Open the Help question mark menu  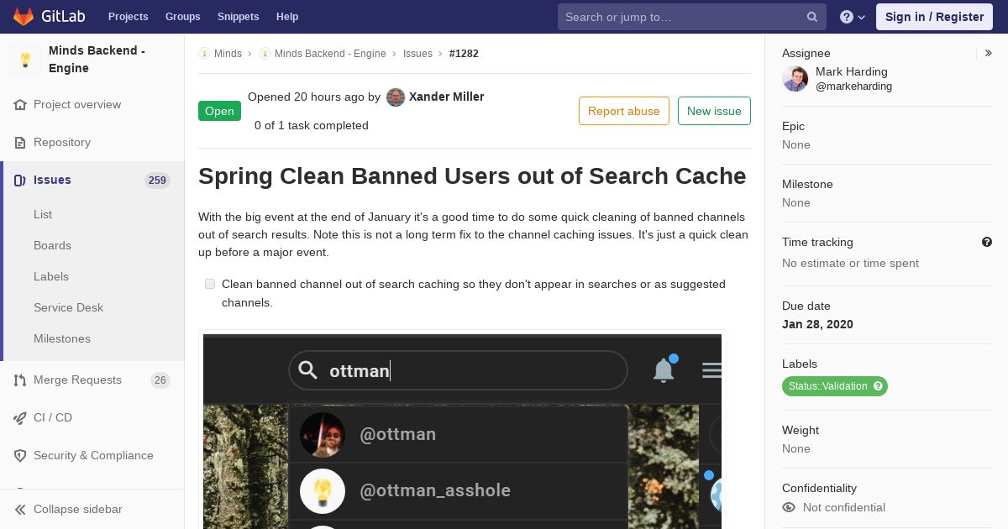click(853, 17)
